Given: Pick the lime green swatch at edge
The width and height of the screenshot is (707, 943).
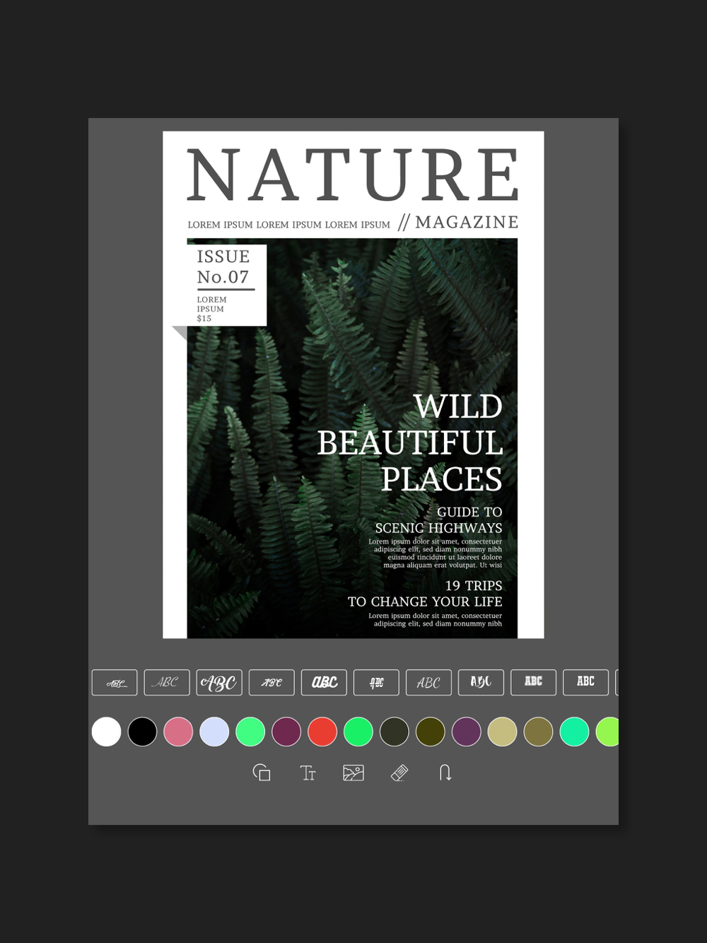Looking at the screenshot, I should pyautogui.click(x=607, y=732).
